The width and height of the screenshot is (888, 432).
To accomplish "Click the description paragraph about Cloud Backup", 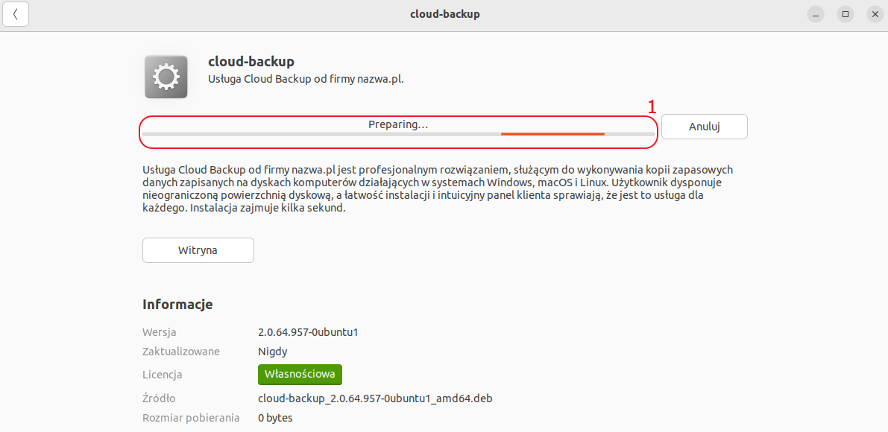I will (x=438, y=189).
